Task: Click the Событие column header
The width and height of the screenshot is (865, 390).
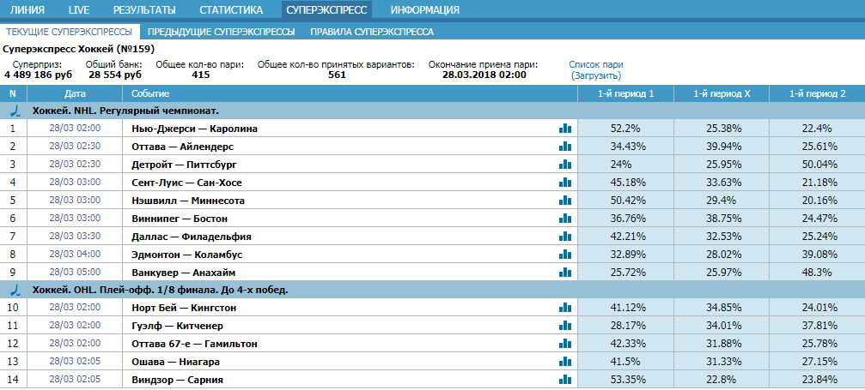Action: pos(350,93)
